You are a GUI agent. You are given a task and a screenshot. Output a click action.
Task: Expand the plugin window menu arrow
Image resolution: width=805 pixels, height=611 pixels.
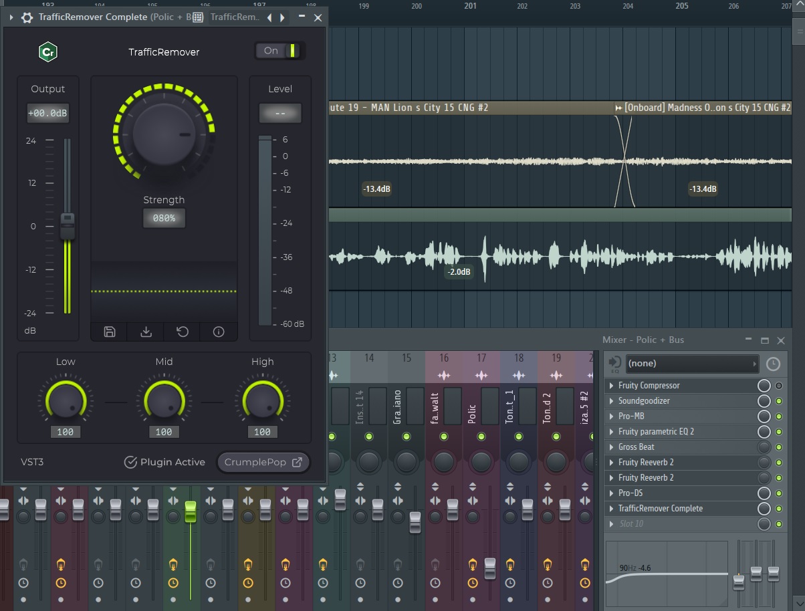pyautogui.click(x=11, y=17)
